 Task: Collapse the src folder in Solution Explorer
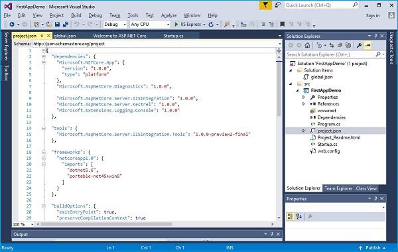[x=291, y=84]
